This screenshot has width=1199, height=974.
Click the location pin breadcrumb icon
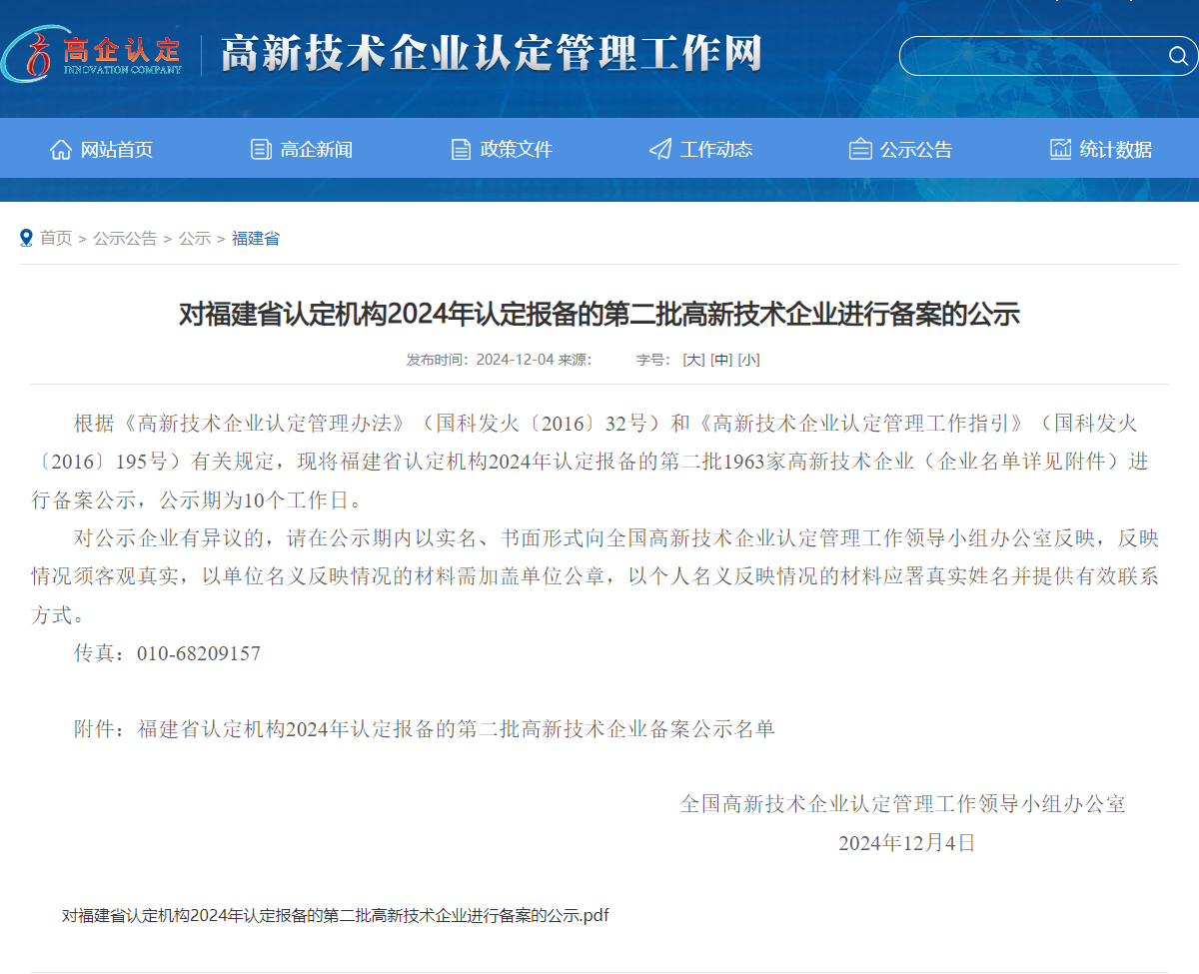[x=26, y=238]
